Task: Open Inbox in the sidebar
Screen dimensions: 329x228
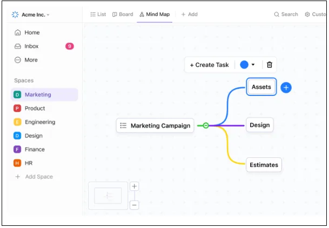Action: tap(44, 46)
